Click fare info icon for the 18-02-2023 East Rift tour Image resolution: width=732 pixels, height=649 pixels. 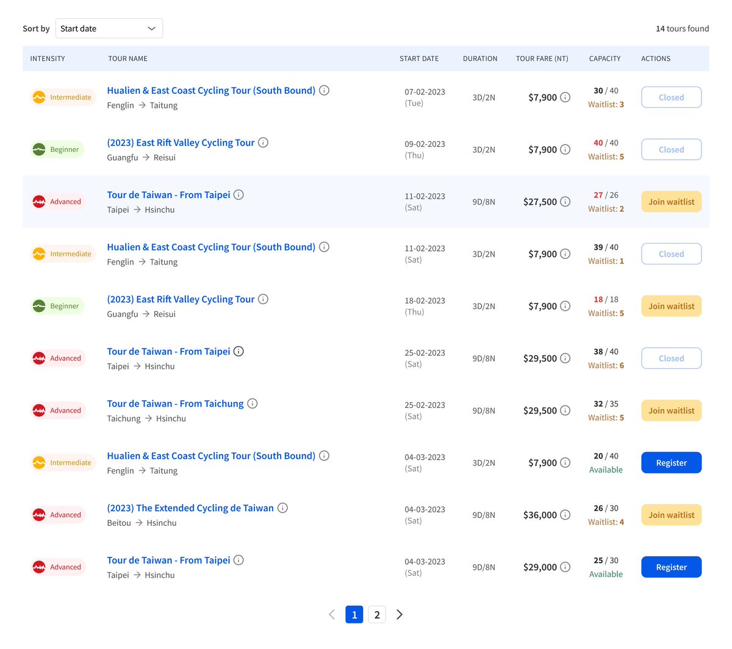(x=565, y=306)
